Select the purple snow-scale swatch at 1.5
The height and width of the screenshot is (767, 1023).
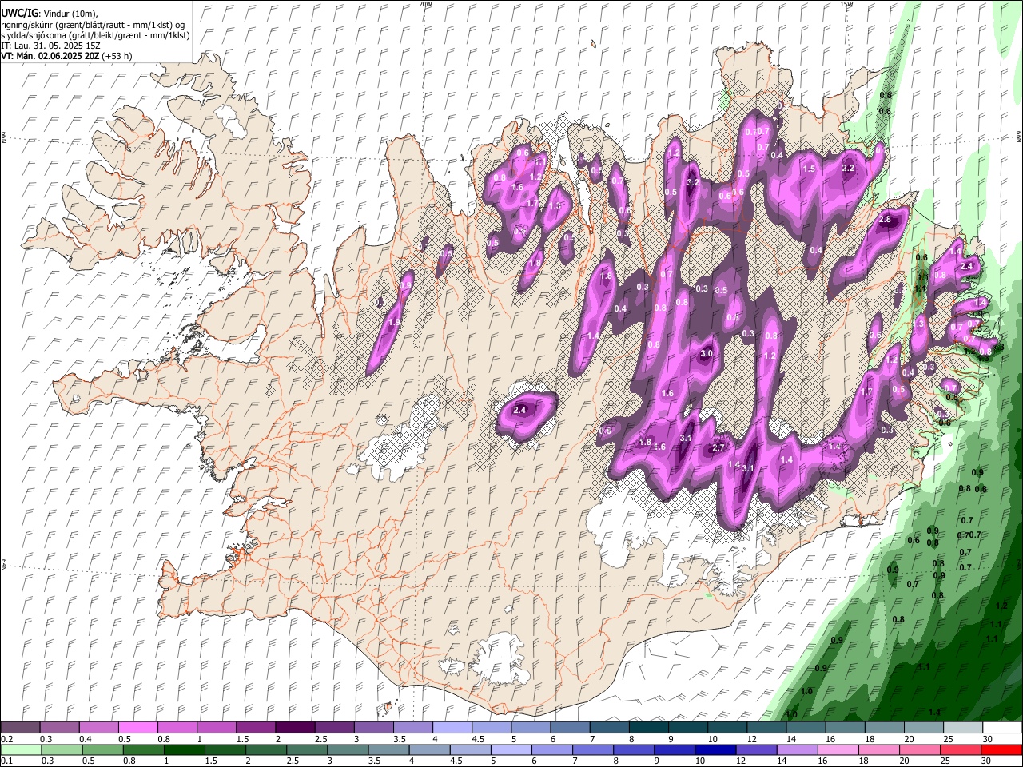256,728
